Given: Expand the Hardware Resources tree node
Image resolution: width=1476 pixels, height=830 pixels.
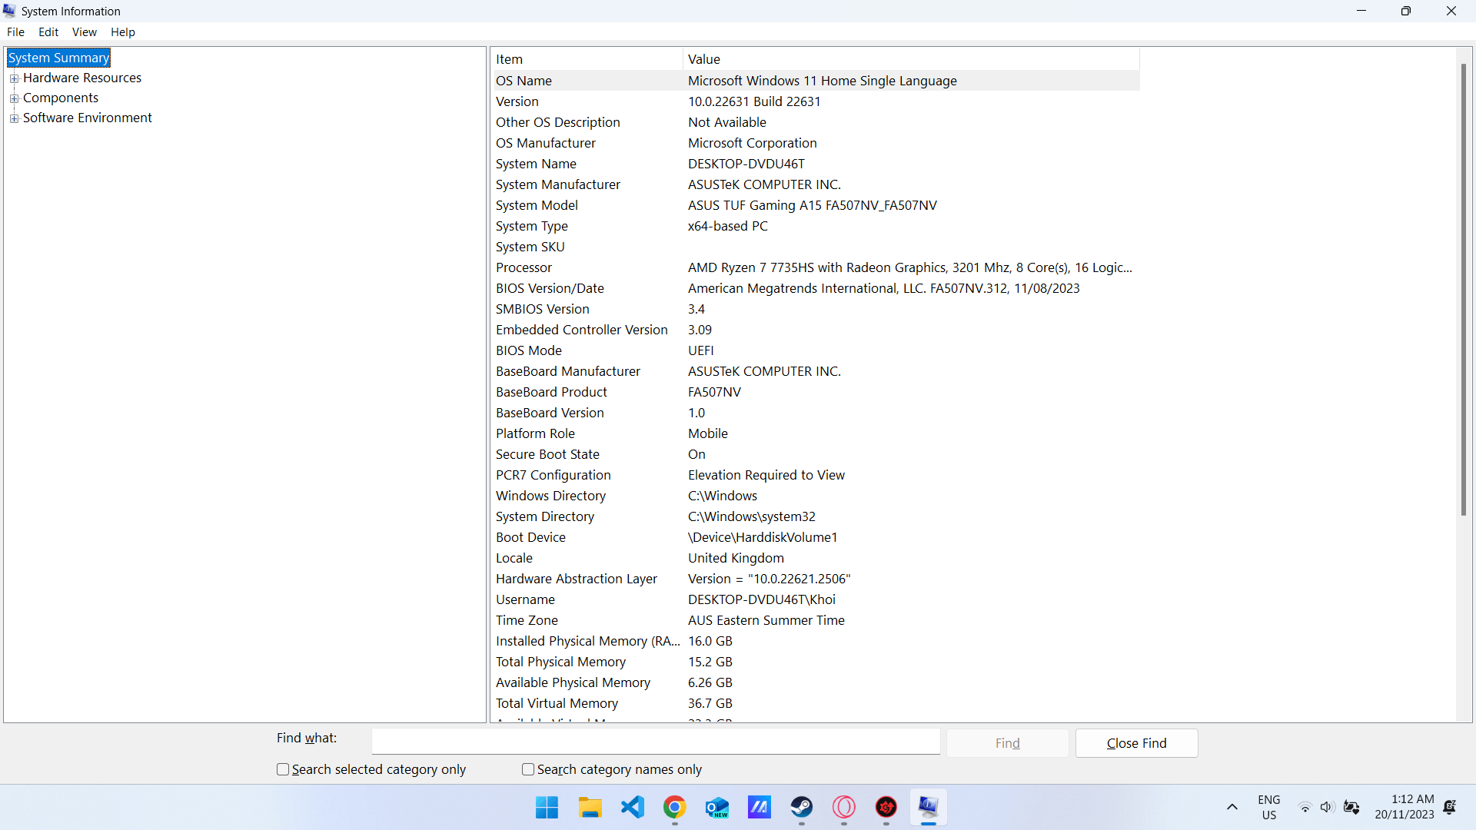Looking at the screenshot, I should [14, 78].
